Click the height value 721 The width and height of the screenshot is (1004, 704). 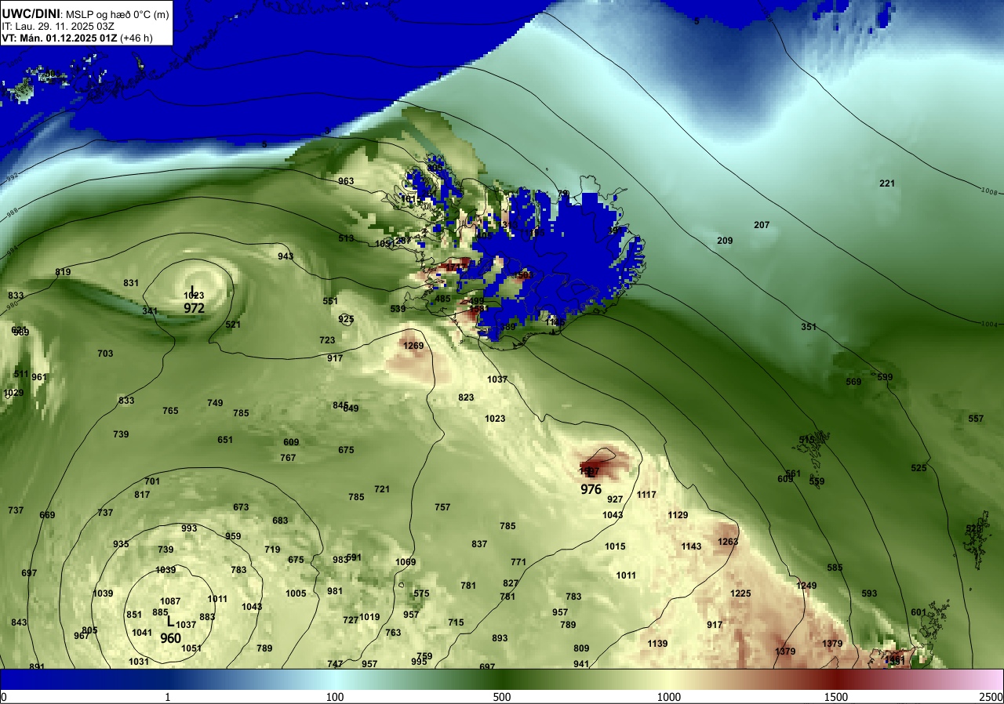click(382, 489)
